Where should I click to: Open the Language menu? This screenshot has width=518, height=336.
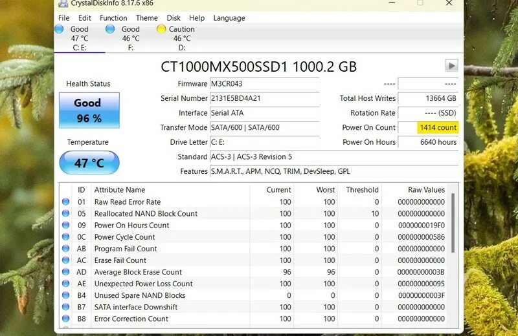click(x=229, y=18)
